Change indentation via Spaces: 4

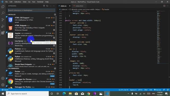133,90
